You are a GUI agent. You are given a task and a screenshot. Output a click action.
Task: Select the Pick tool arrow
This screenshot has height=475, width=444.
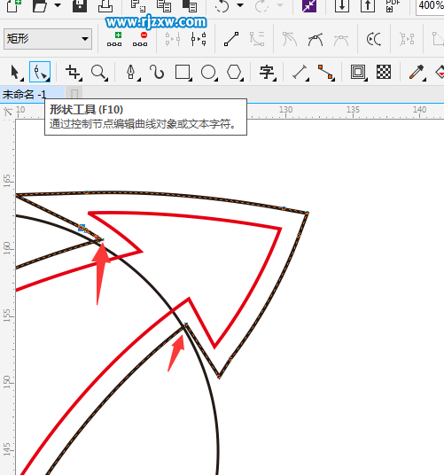coord(16,72)
